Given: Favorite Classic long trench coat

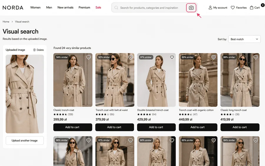Looking at the screenshot, I should [x=256, y=57].
